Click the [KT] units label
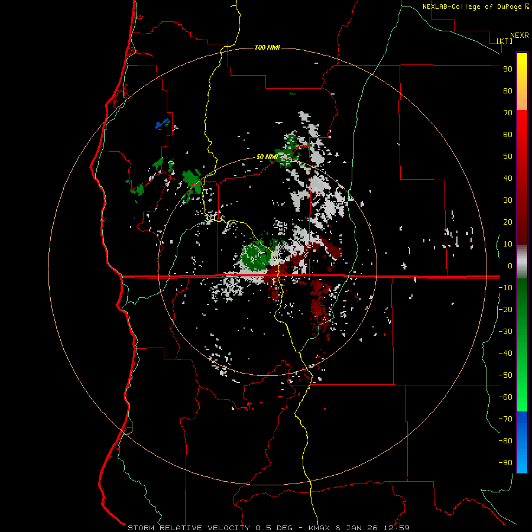 [x=505, y=41]
